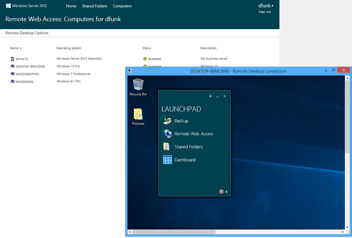
Task: Switch to the Computers menu item
Action: click(122, 6)
